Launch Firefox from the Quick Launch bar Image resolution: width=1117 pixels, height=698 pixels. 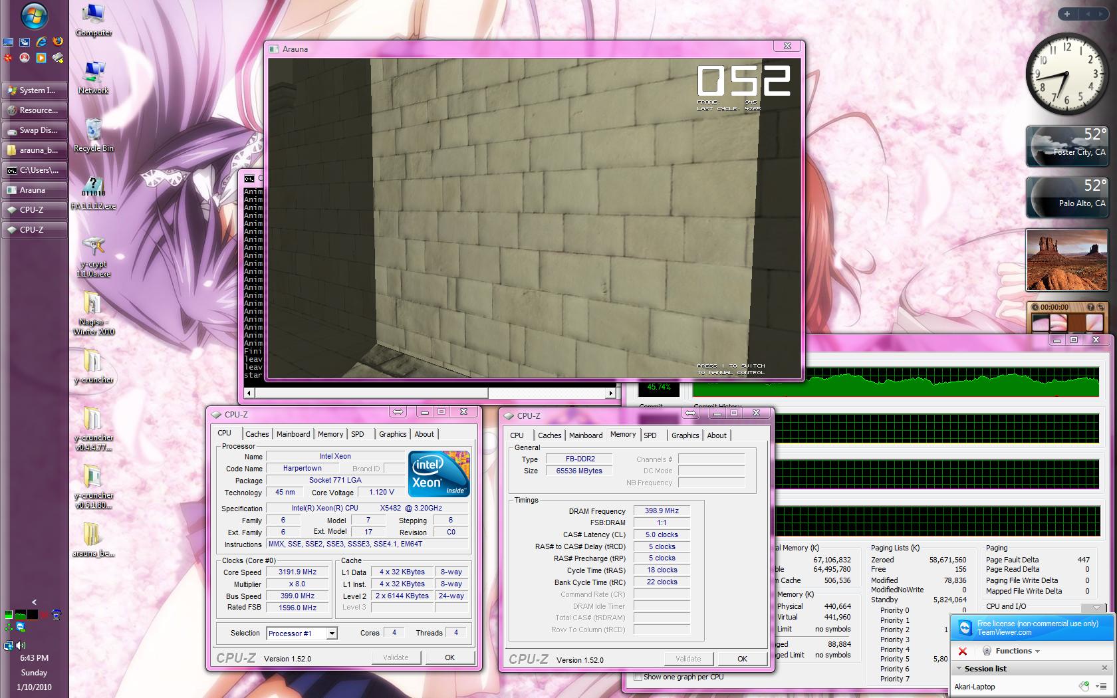tap(58, 42)
